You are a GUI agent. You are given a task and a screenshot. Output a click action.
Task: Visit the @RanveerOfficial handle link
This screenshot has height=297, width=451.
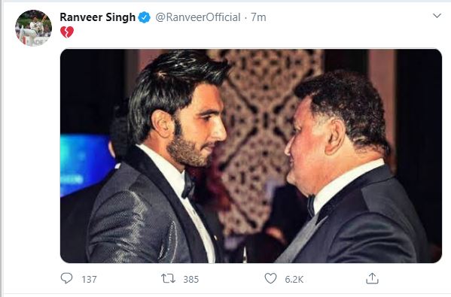pyautogui.click(x=198, y=17)
